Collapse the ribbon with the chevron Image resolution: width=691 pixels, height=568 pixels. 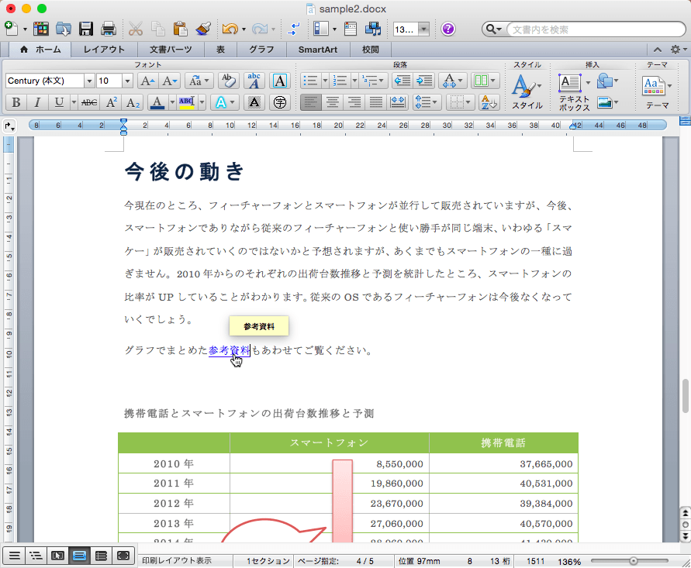(x=657, y=50)
